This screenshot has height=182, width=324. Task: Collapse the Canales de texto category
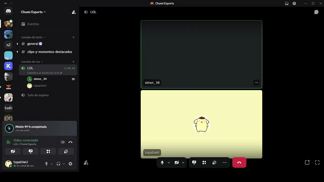pos(33,37)
